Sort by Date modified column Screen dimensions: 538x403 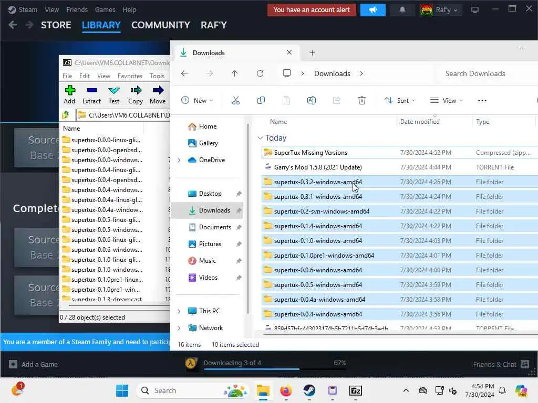click(420, 122)
